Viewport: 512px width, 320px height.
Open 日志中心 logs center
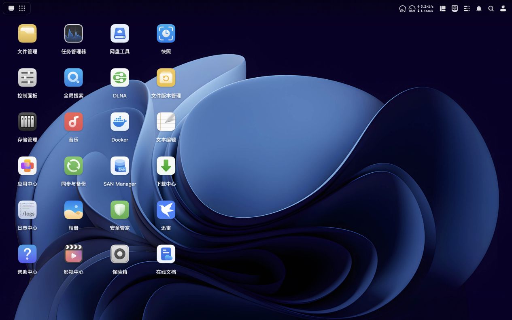(27, 210)
